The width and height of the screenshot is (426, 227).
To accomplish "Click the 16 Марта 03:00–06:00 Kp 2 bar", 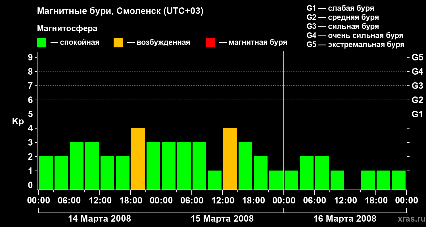I will pyautogui.click(x=307, y=173).
